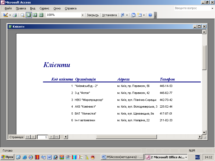Viewport: 215px width, 161px height.
Task: Open the Microsoft Office Access taskbar group
Action: (166, 157)
